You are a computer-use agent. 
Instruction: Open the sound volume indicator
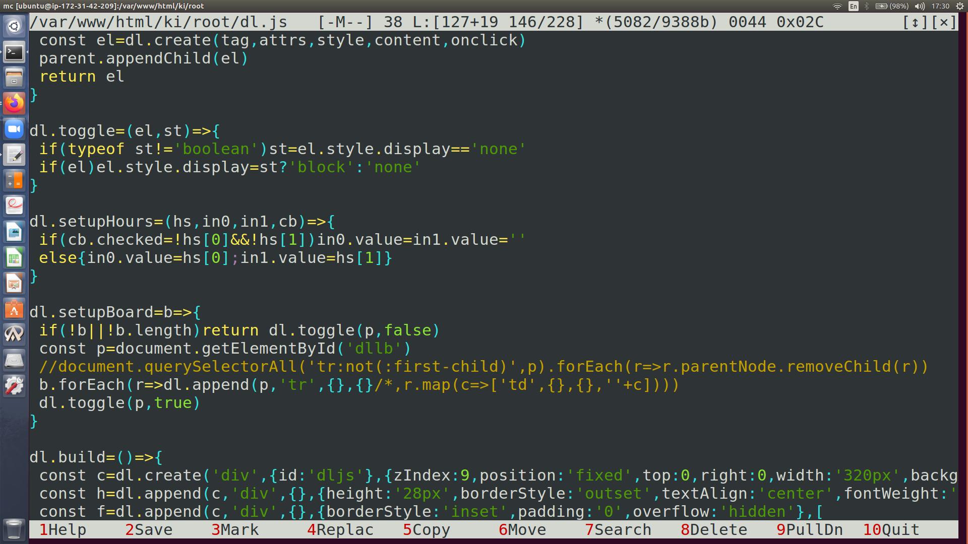point(920,6)
